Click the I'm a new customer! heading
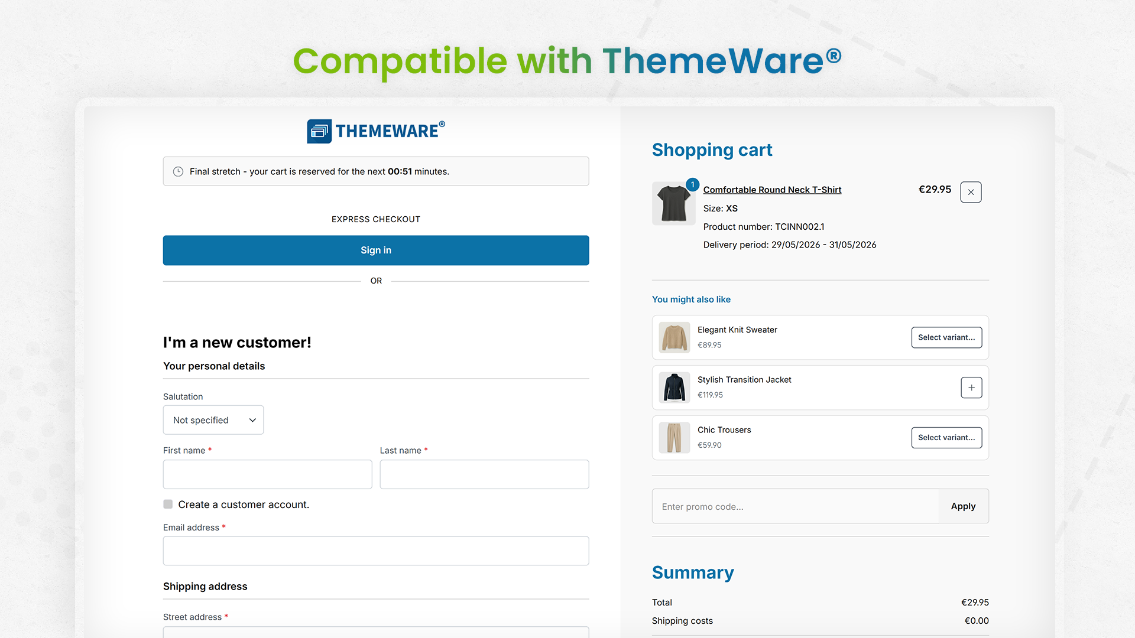The height and width of the screenshot is (638, 1135). 237,343
